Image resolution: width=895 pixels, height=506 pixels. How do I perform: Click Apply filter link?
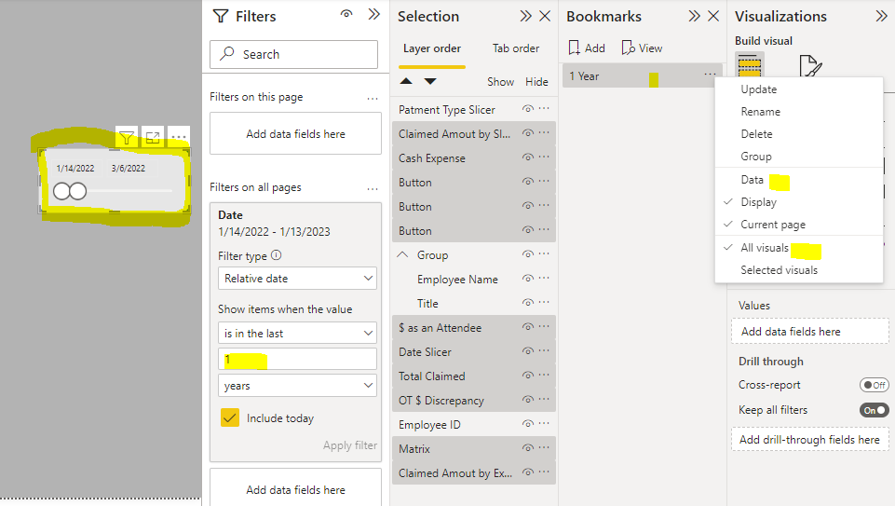click(x=350, y=445)
